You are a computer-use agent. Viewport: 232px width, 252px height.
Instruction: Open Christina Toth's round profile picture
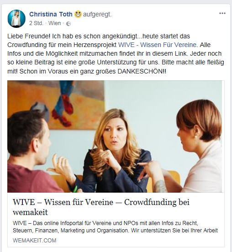(x=16, y=18)
